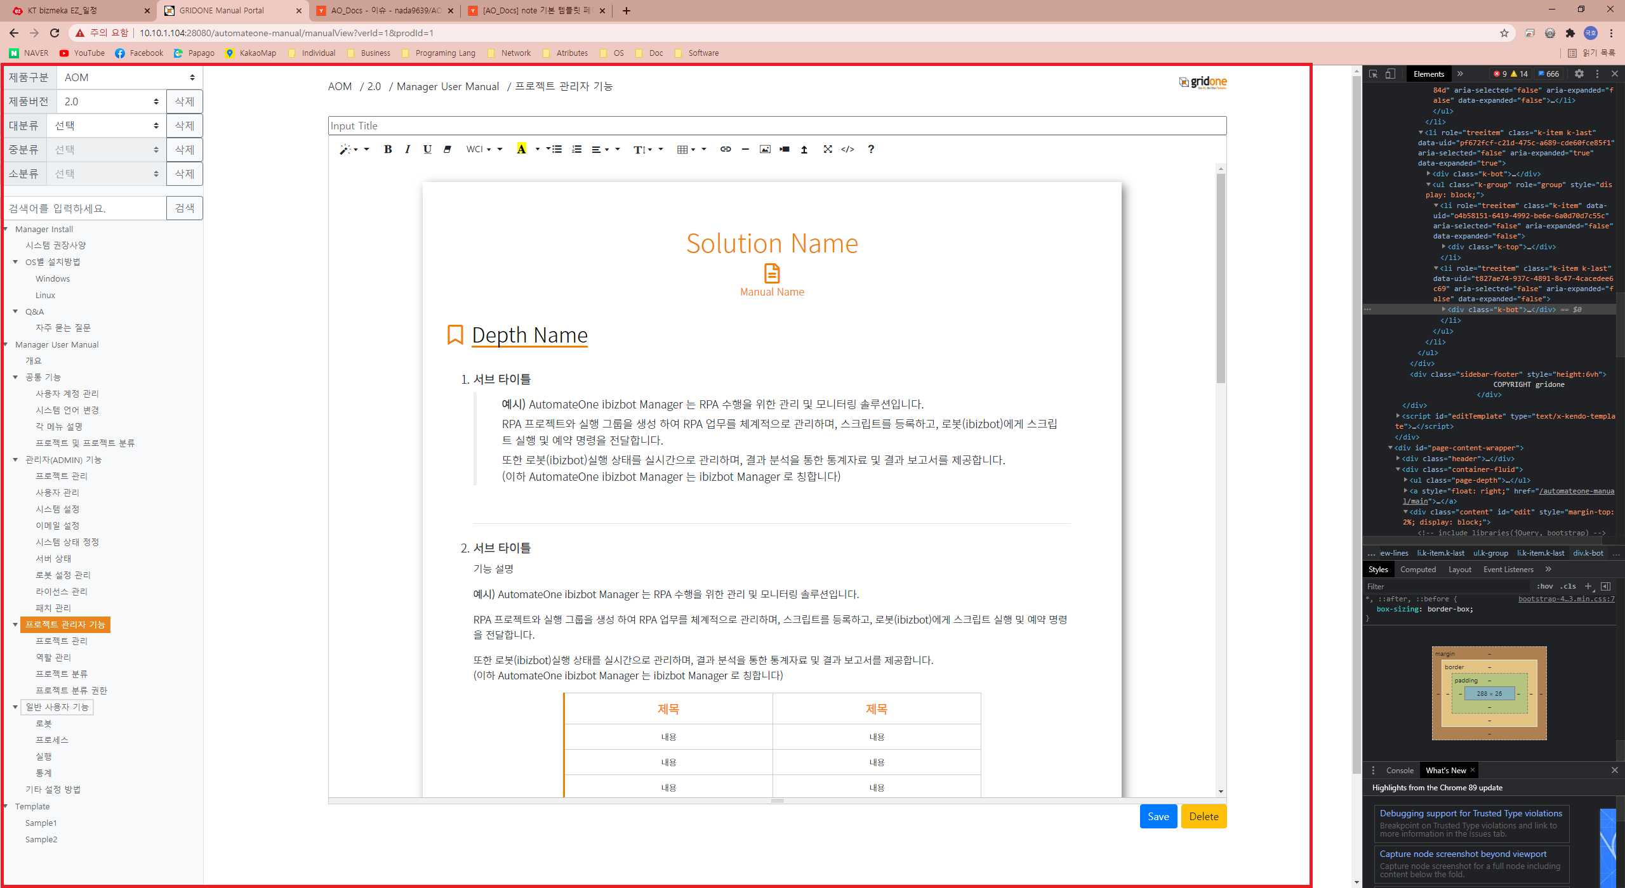Click the insert video icon
The width and height of the screenshot is (1625, 888).
(785, 149)
